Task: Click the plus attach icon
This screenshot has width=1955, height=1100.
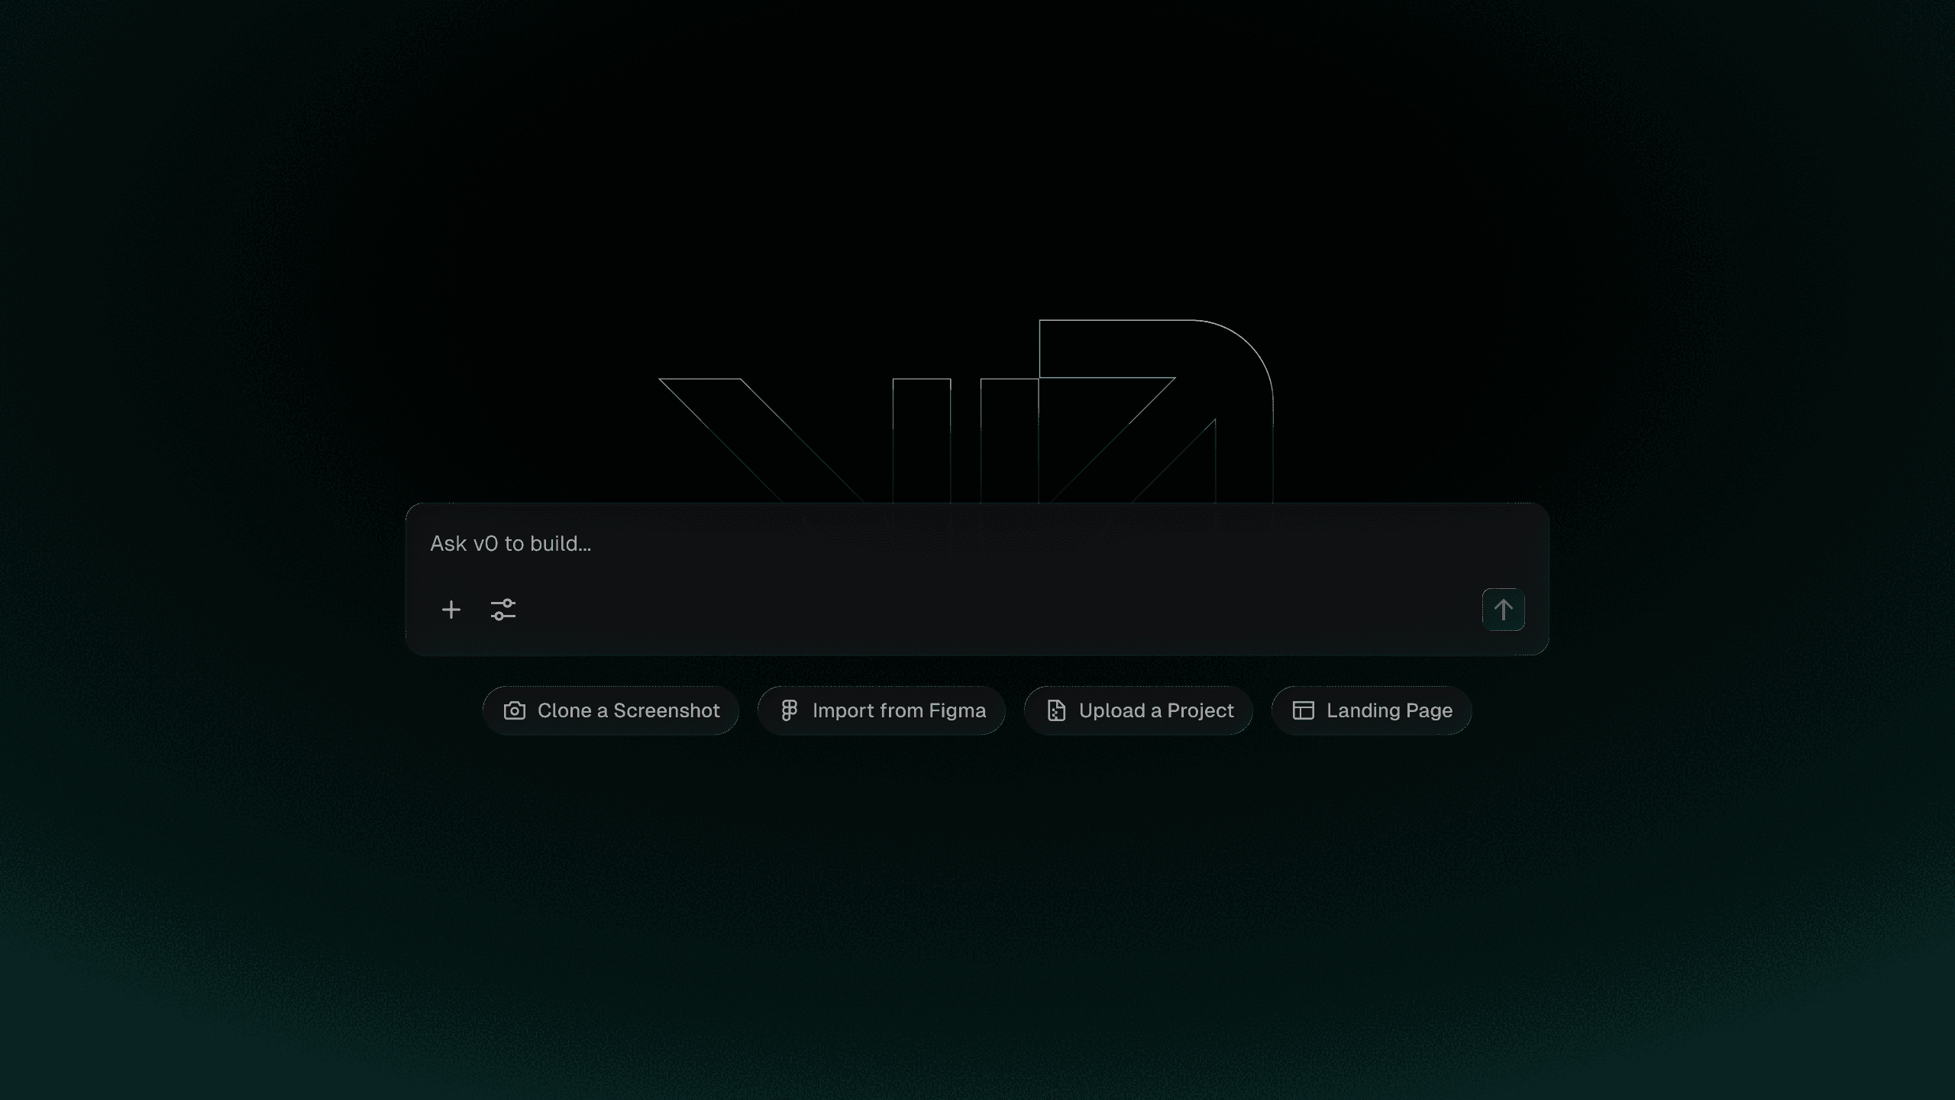Action: 451,610
